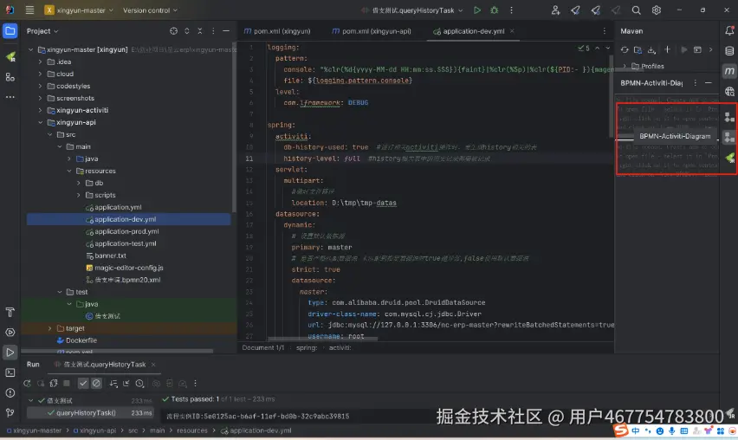Toggle Show Ignored tests filter
The image size is (738, 440).
coord(96,384)
